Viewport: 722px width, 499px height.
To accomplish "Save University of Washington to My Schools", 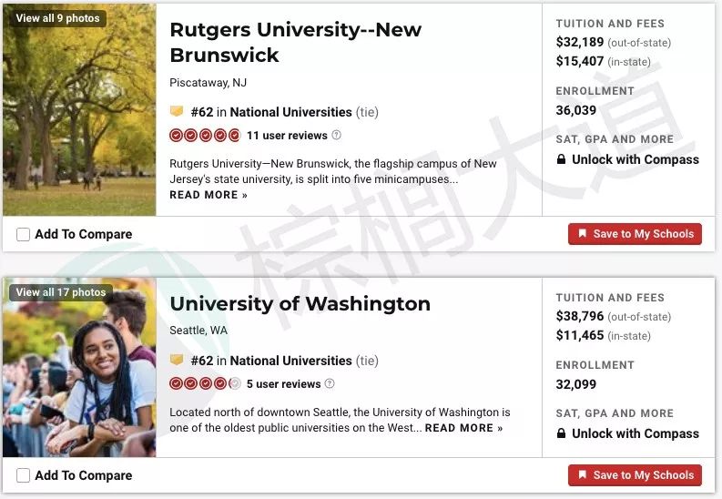I will tap(635, 475).
